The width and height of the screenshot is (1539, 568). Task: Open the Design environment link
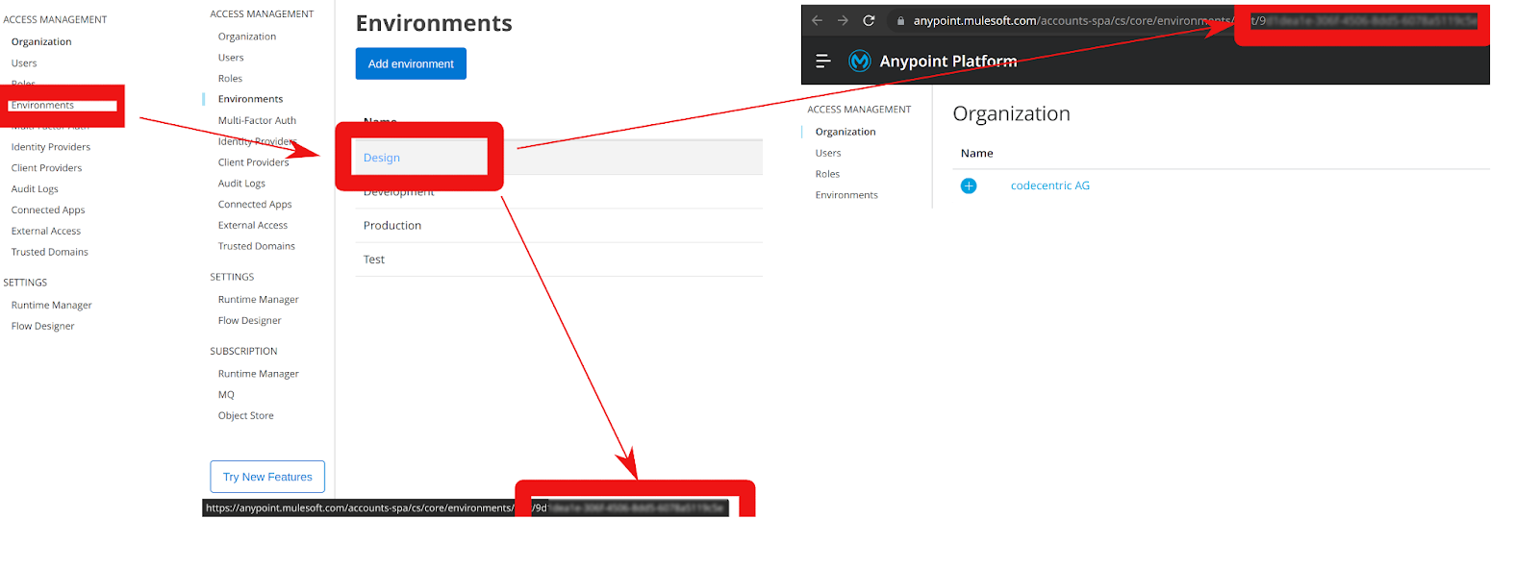(x=382, y=158)
